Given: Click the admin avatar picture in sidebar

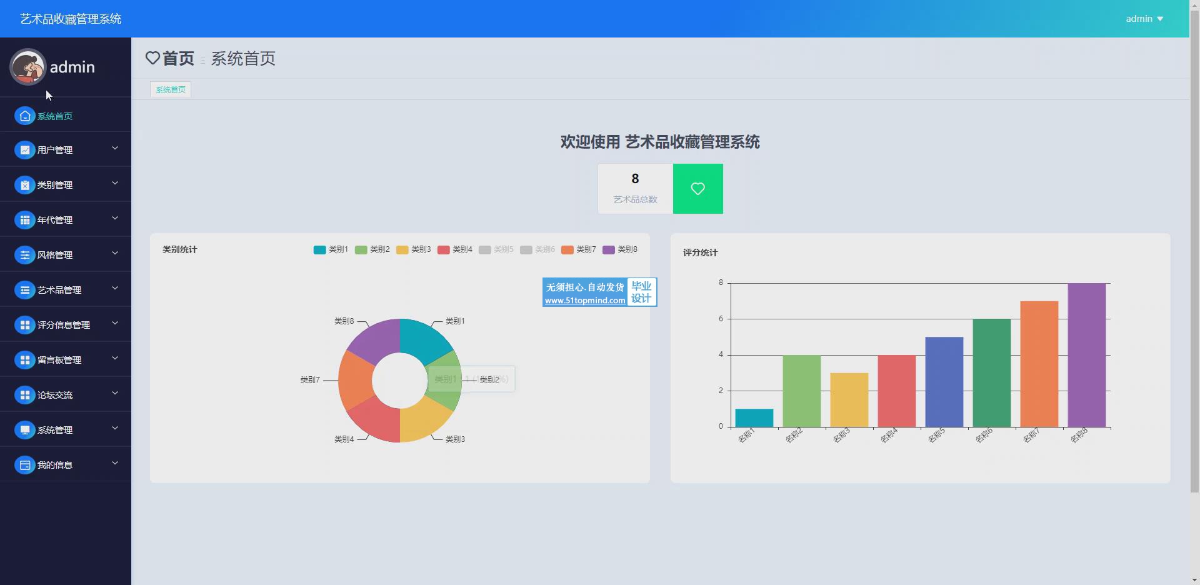Looking at the screenshot, I should (x=27, y=67).
